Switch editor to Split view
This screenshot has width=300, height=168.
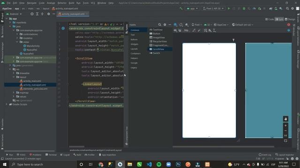(279, 19)
